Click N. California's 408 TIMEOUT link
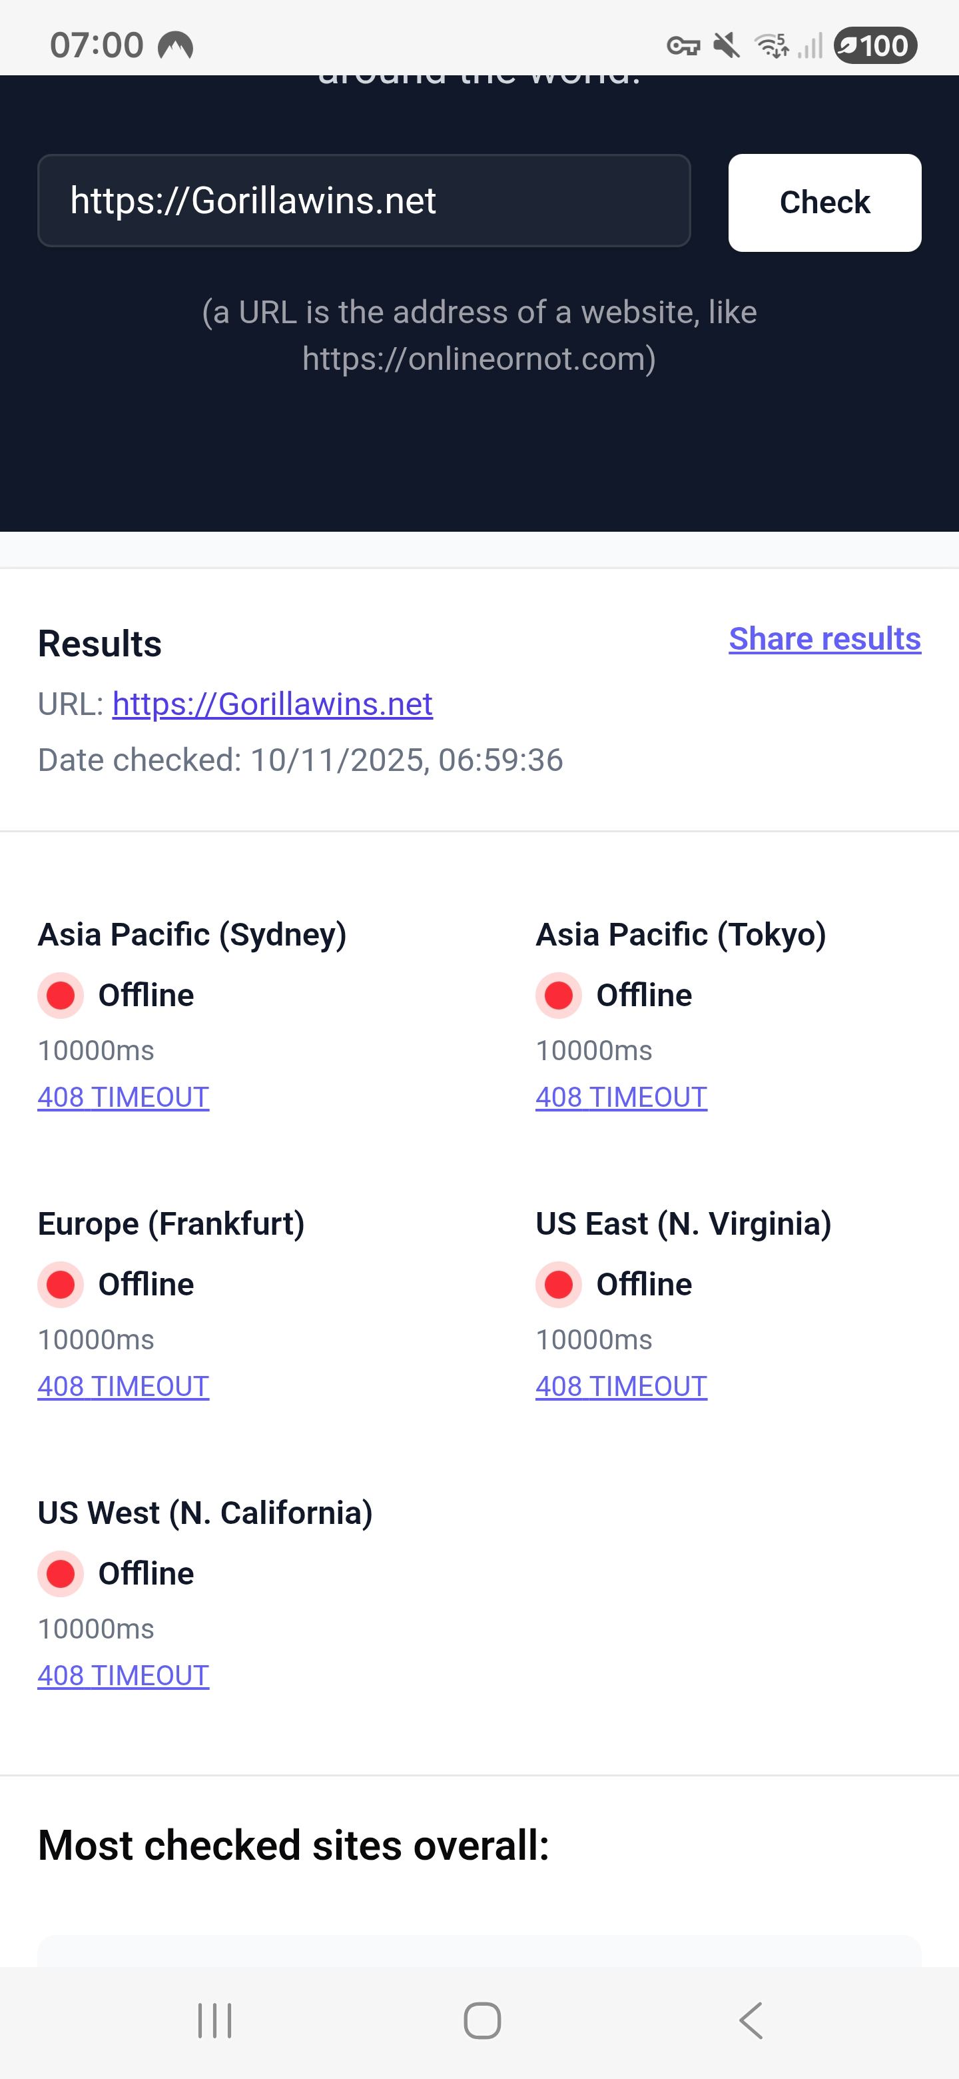Viewport: 959px width, 2079px height. click(123, 1675)
